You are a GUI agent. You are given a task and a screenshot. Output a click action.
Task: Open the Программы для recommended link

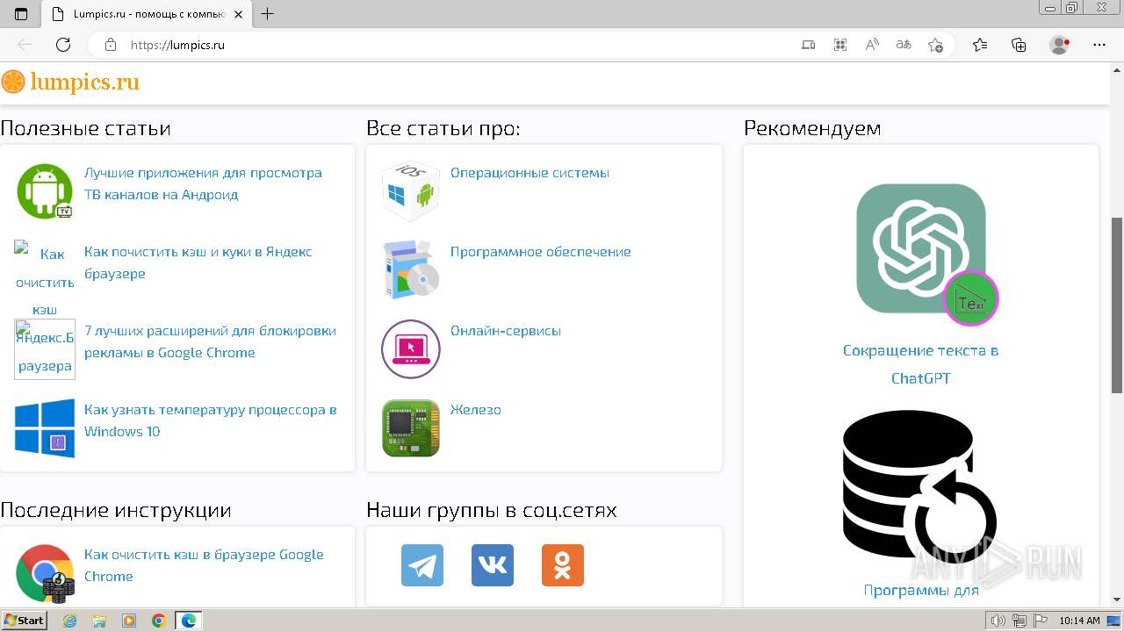920,590
